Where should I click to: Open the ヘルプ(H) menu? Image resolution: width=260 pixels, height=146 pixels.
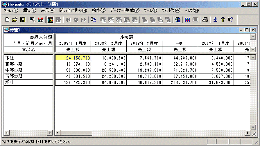[192, 11]
